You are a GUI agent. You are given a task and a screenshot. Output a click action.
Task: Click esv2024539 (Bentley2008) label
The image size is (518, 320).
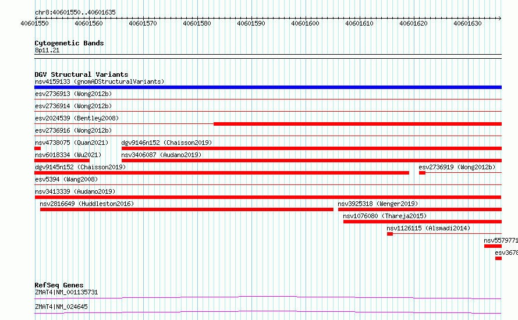point(77,118)
